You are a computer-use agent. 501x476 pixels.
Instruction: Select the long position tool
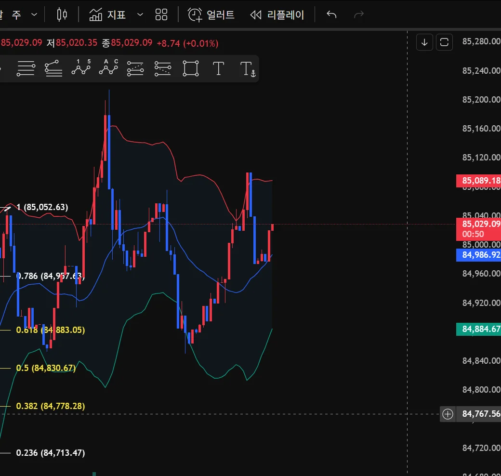135,69
